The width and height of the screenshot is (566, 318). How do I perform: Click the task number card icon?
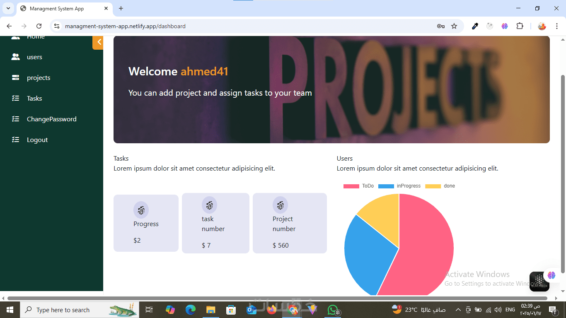[x=209, y=205]
